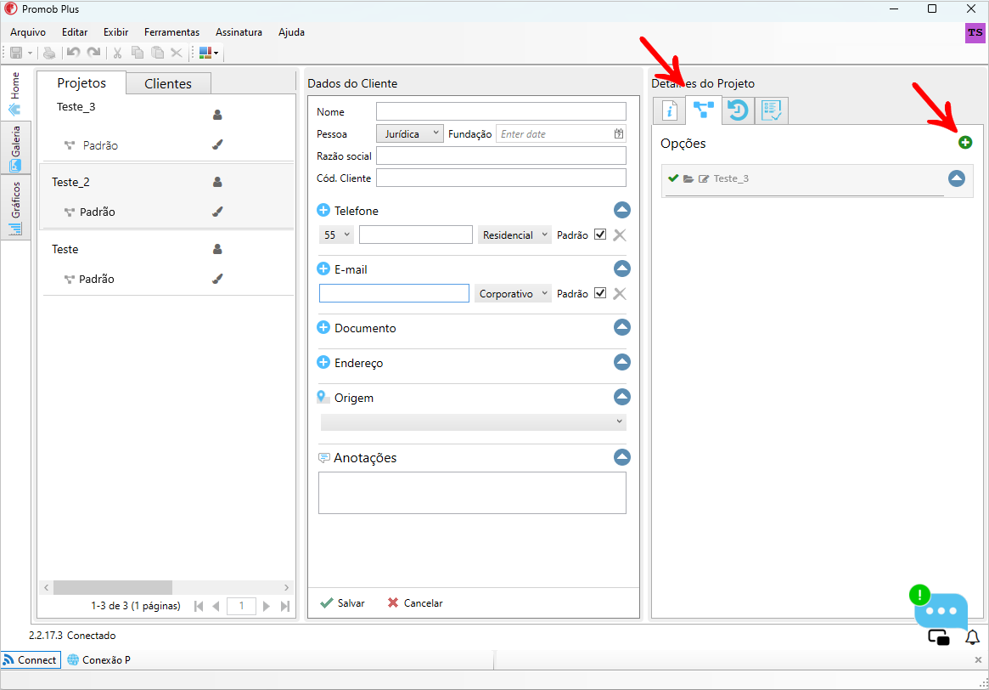The width and height of the screenshot is (989, 690).
Task: Open the Residencial phone type dropdown
Action: point(514,235)
